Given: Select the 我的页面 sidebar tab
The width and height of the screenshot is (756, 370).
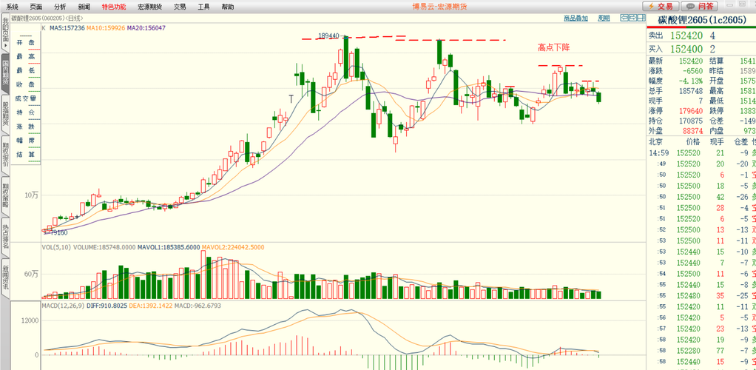Looking at the screenshot, I should [x=5, y=33].
